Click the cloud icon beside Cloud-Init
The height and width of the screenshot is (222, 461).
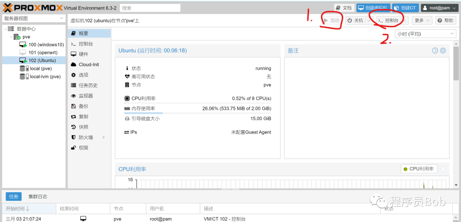[73, 65]
